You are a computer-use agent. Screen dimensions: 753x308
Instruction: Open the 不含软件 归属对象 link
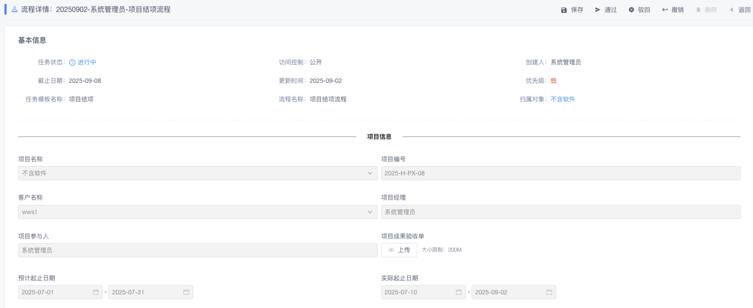(x=562, y=99)
